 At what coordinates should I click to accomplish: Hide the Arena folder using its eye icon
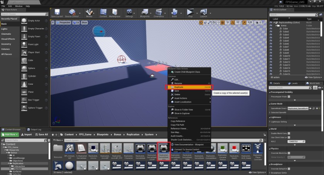click(271, 25)
